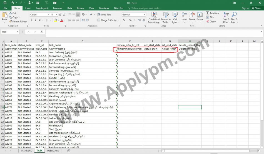Apply the yellow fill color

(56, 20)
